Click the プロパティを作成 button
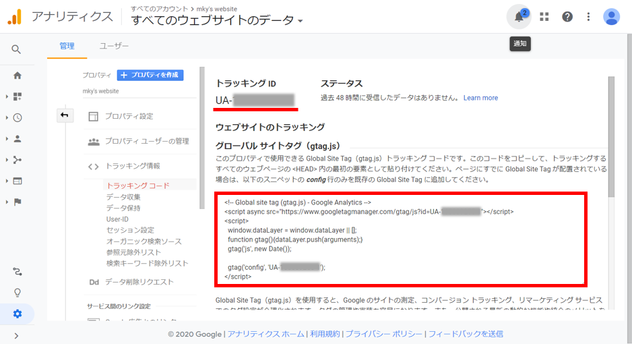Image resolution: width=632 pixels, height=344 pixels. click(x=150, y=75)
